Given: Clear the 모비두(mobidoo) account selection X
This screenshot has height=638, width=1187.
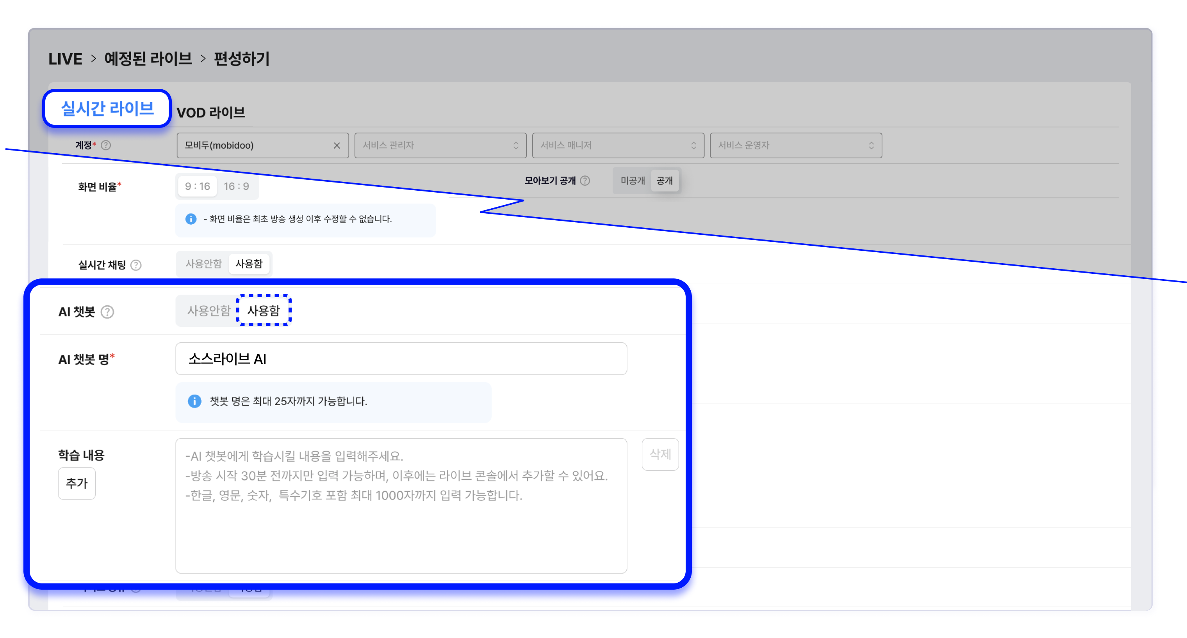Looking at the screenshot, I should click(337, 145).
